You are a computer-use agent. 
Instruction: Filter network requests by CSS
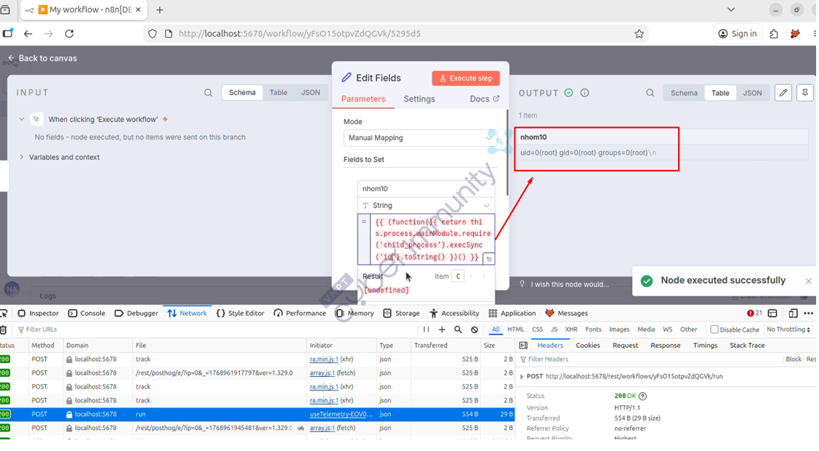point(537,330)
